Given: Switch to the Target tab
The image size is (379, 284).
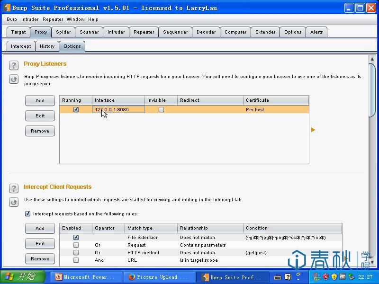Looking at the screenshot, I should [x=18, y=32].
